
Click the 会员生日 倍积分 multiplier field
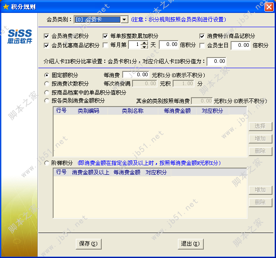click(x=240, y=45)
